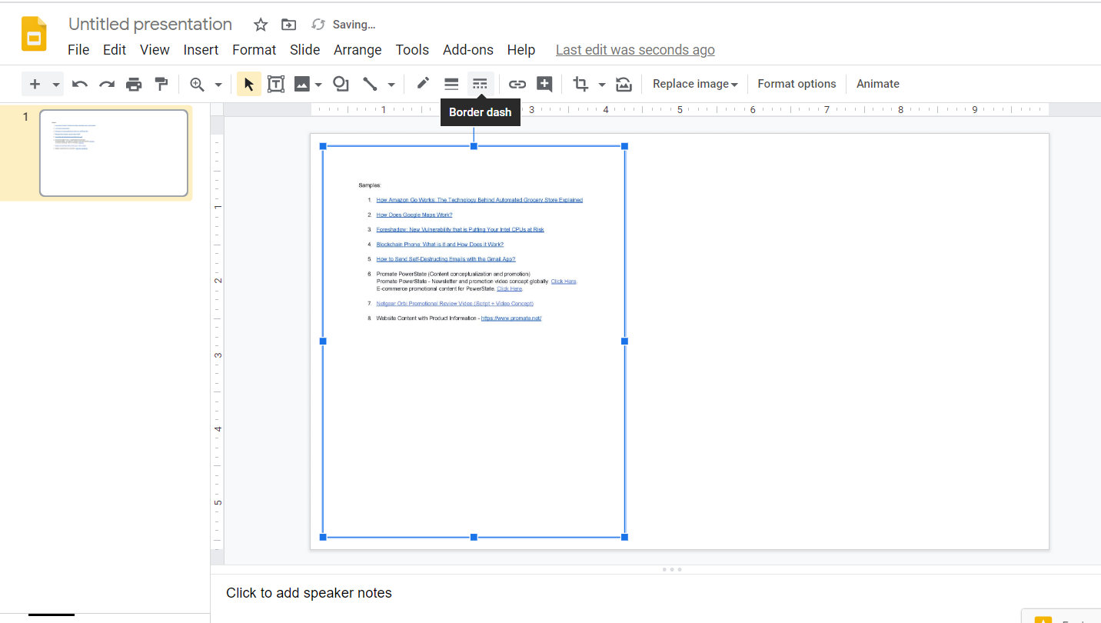
Task: Open the Insert image tool
Action: point(301,84)
